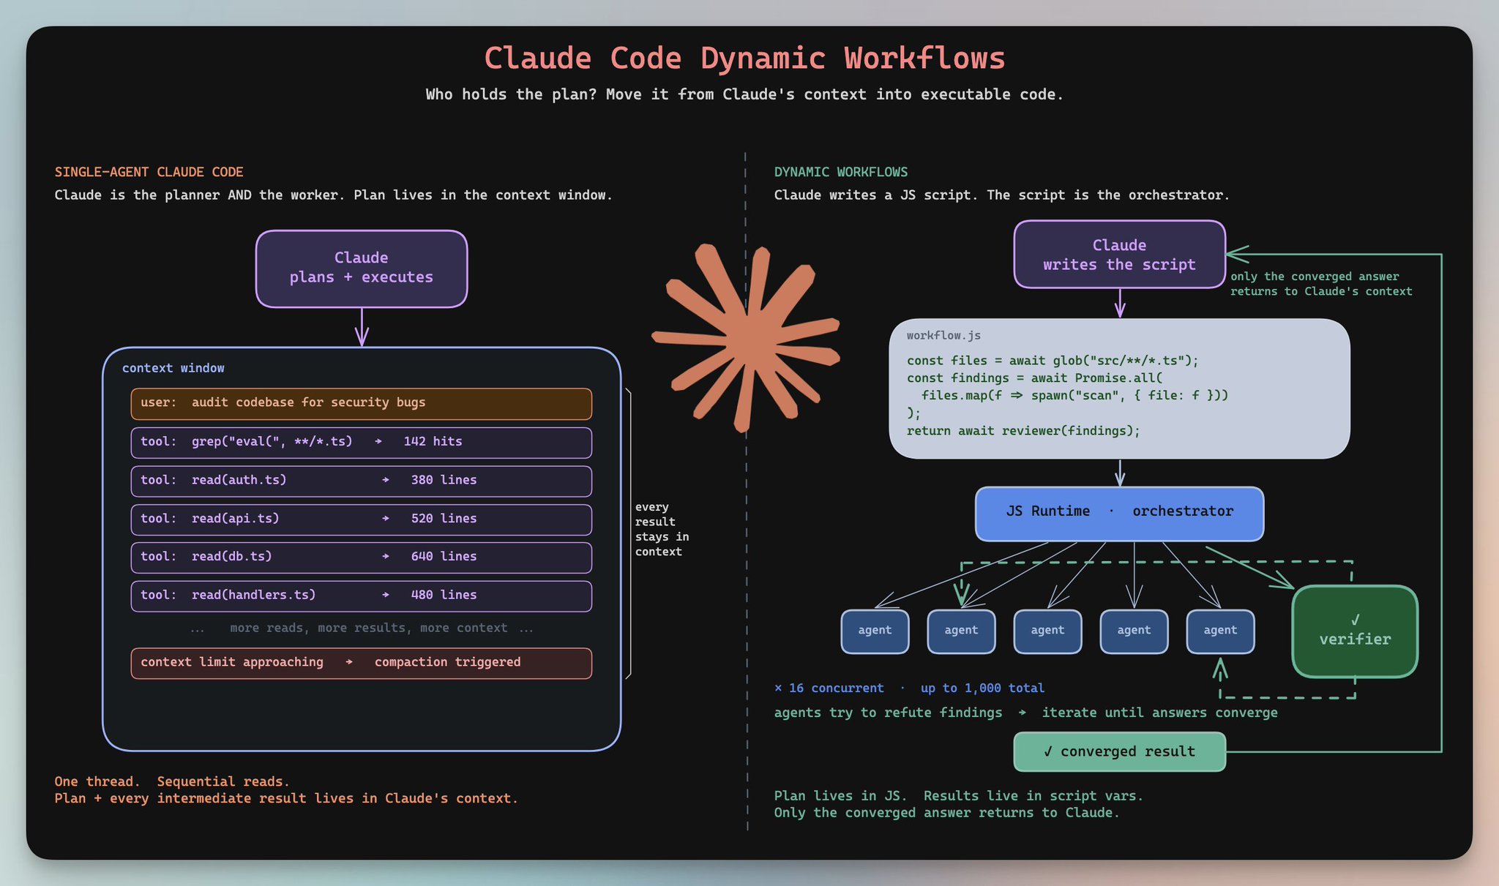
Task: Click the '✓ converged result' box
Action: [x=1119, y=751]
